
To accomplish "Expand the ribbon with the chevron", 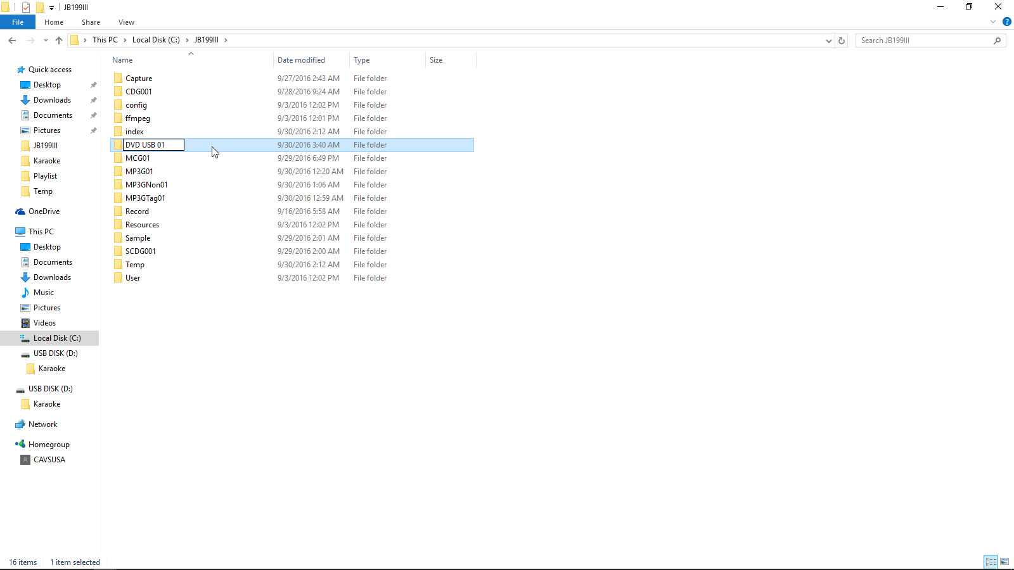I will tap(993, 22).
